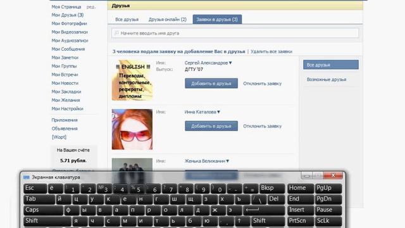Open the ENGLISH avatar thumbnail
The image size is (405, 228).
pos(132,80)
